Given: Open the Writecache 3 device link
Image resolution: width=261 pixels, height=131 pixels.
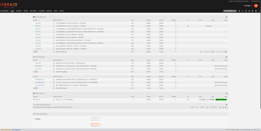Looking at the screenshot, I should point(41,85).
